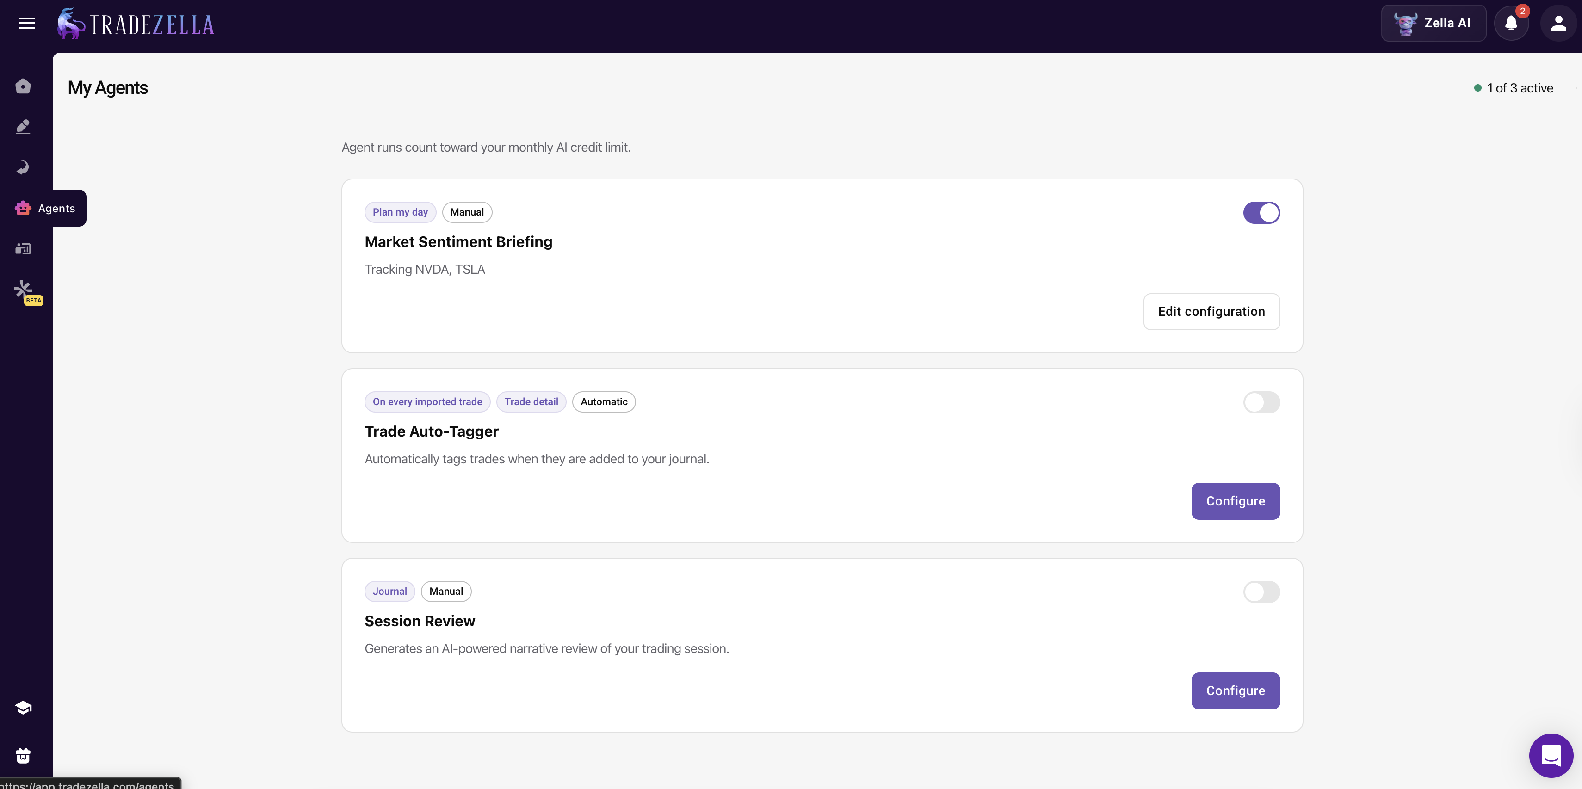Disable the Market Sentiment Briefing agent toggle

[1261, 212]
